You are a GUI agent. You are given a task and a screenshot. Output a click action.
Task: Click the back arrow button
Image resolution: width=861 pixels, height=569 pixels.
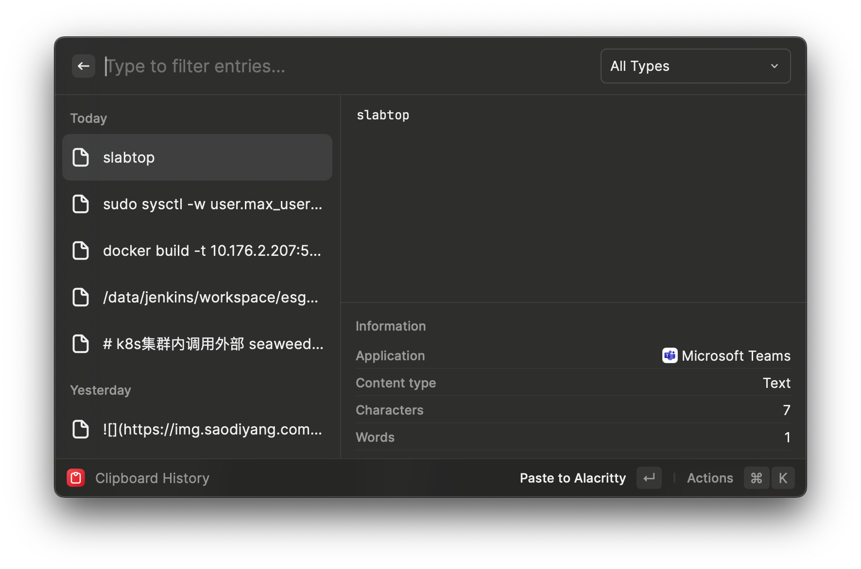tap(84, 66)
